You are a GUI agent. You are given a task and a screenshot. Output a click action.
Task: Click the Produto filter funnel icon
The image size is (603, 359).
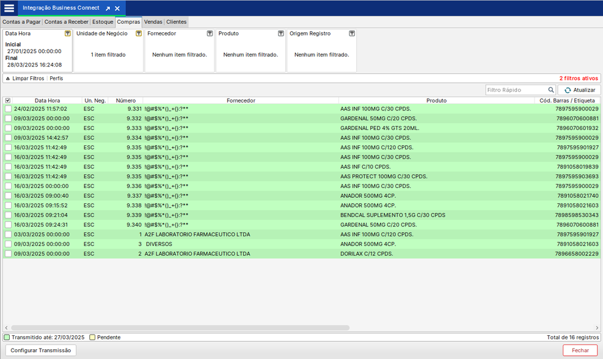point(281,34)
